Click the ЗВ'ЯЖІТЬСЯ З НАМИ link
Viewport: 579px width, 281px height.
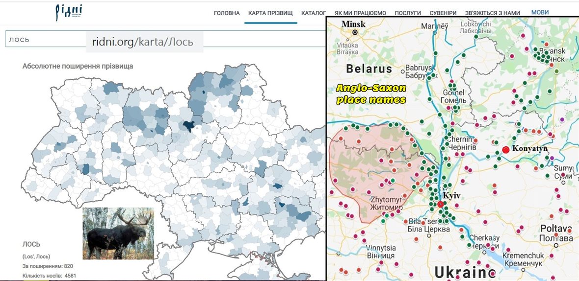click(x=492, y=13)
